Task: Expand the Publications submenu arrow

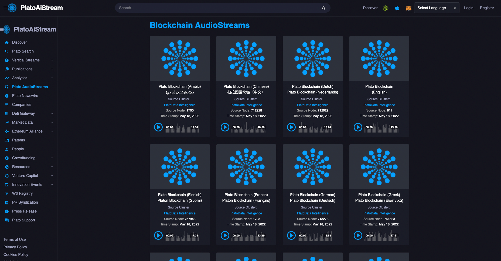Action: coord(52,69)
